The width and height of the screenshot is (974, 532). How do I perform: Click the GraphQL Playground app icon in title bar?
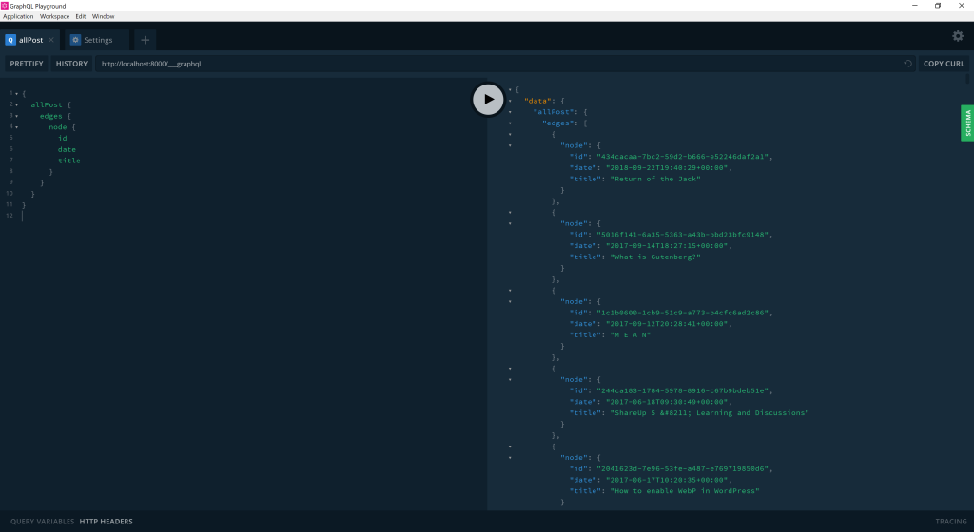tap(5, 6)
